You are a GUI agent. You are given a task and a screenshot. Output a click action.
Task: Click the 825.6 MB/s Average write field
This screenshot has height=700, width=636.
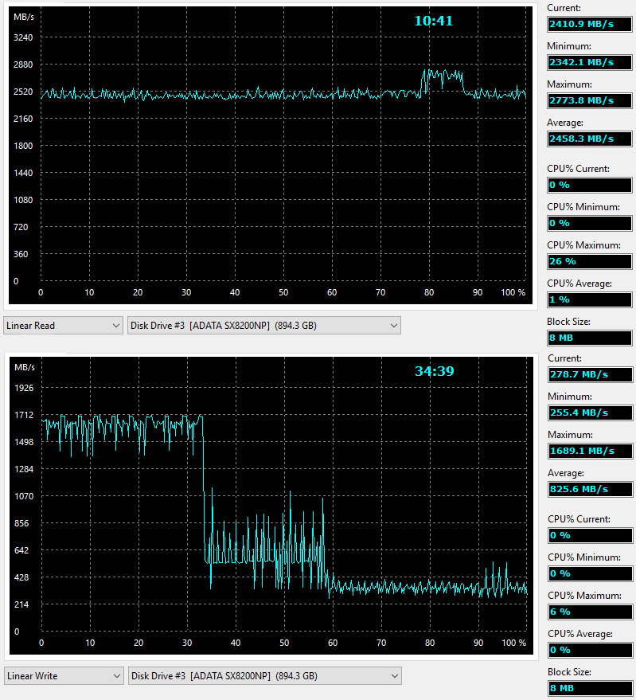589,489
